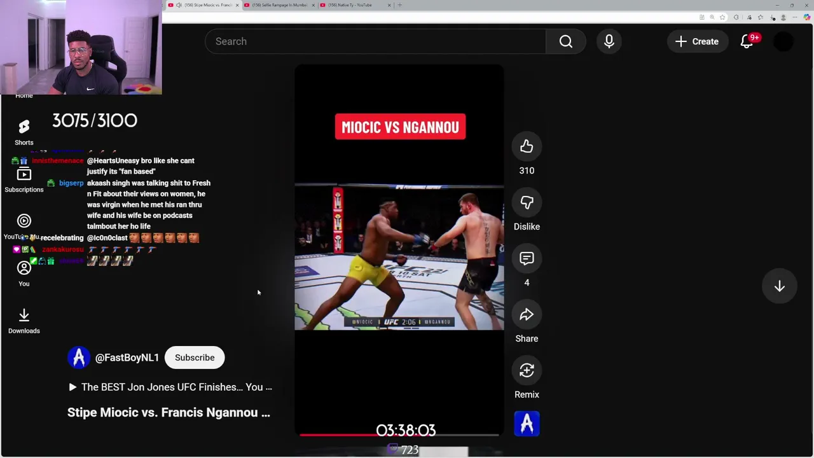
Task: Click the '03:38:03' timer overlay
Action: coord(406,430)
